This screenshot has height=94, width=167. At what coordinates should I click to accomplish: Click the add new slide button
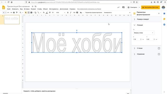[4, 13]
